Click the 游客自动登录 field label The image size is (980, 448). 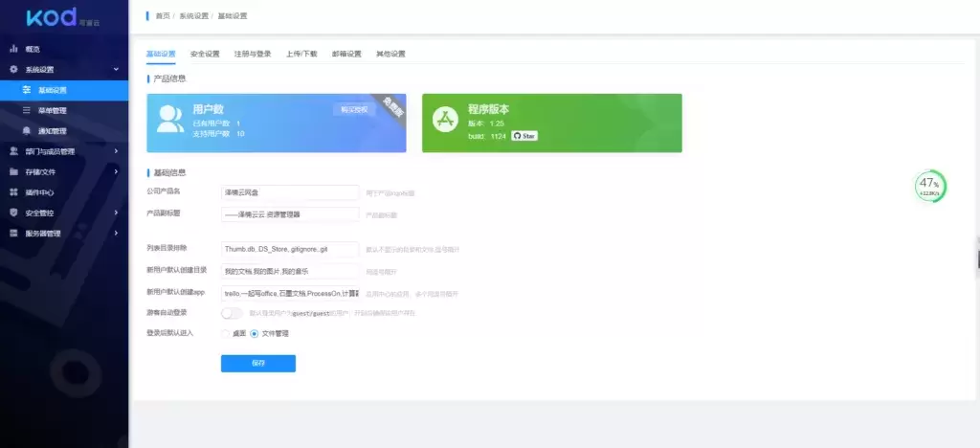pyautogui.click(x=167, y=312)
